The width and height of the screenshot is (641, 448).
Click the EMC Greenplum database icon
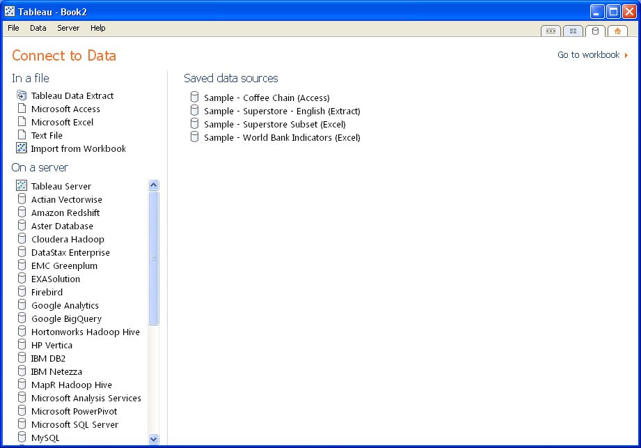(x=22, y=265)
